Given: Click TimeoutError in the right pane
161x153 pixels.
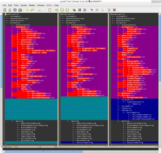Looking at the screenshot, I should tap(133, 91).
